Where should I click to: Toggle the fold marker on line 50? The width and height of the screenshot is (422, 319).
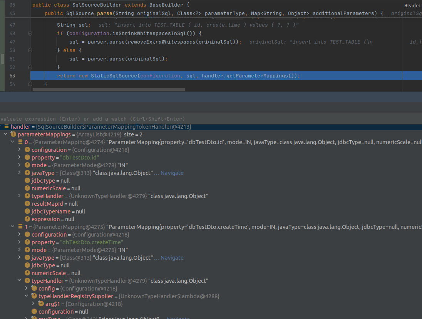[x=30, y=50]
